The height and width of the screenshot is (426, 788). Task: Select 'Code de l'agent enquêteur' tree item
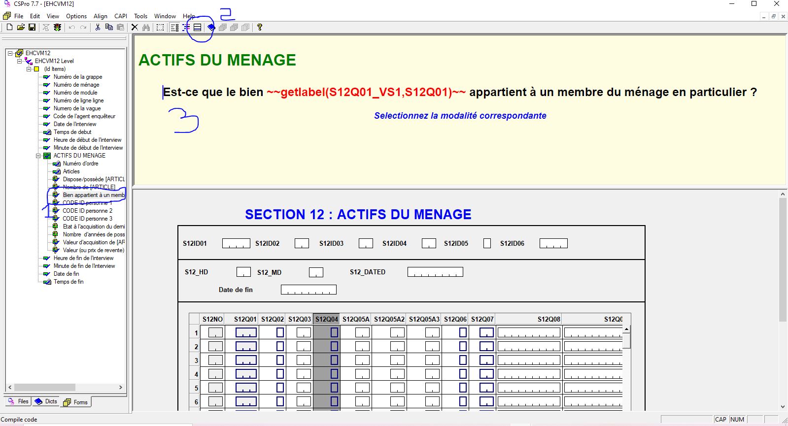84,116
